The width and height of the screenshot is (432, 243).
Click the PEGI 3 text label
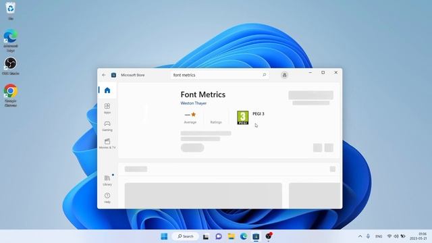point(258,114)
